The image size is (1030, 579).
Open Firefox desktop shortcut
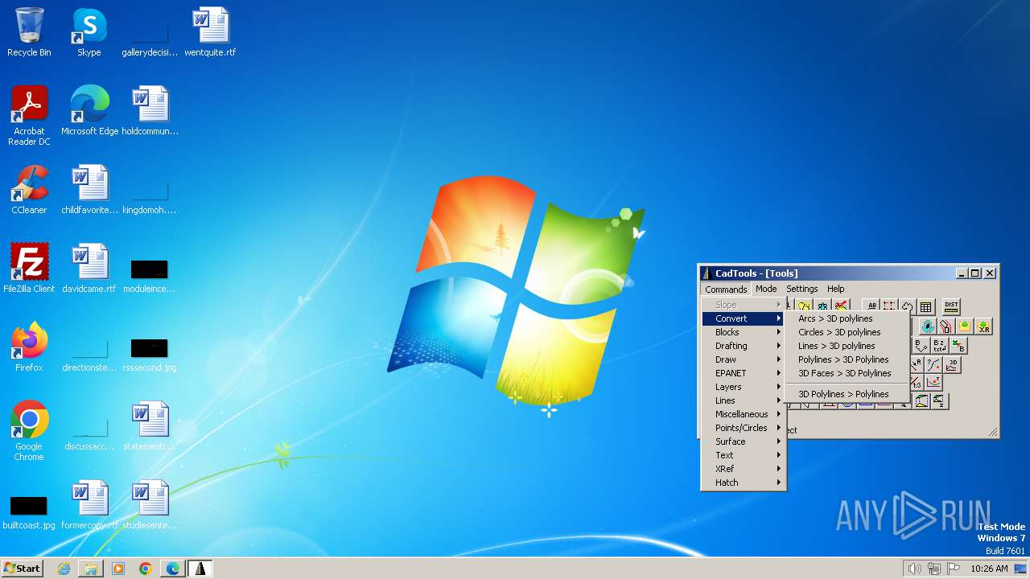pos(29,348)
